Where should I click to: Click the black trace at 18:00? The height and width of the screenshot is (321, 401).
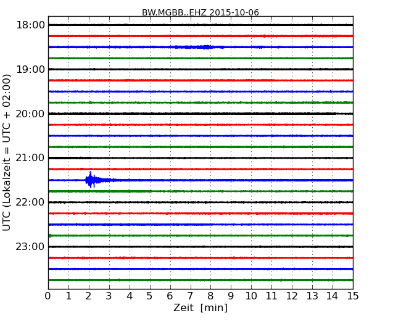pos(200,25)
